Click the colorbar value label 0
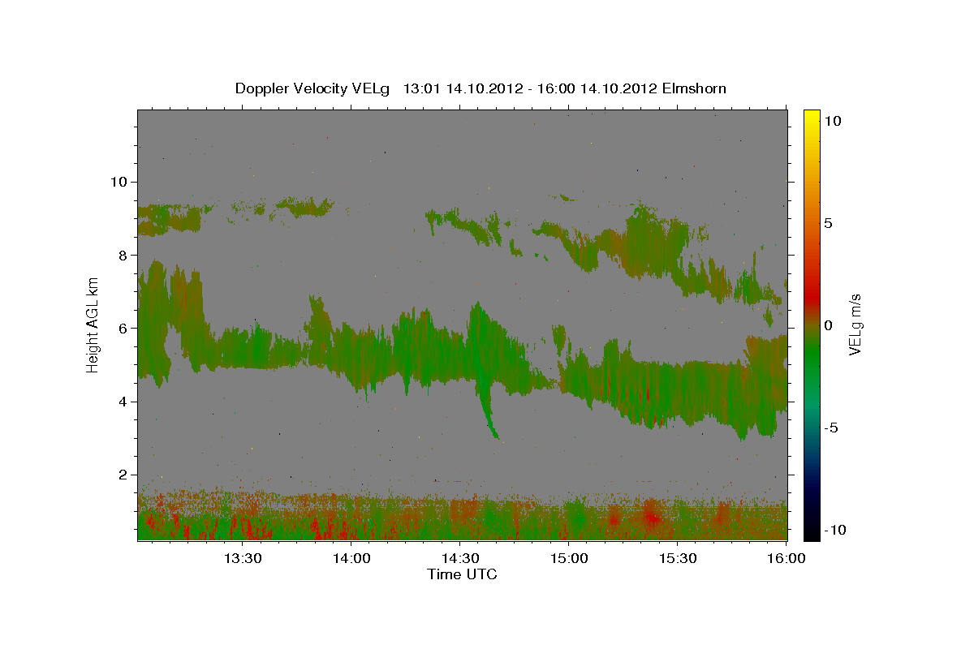This screenshot has width=974, height=649. pyautogui.click(x=829, y=325)
